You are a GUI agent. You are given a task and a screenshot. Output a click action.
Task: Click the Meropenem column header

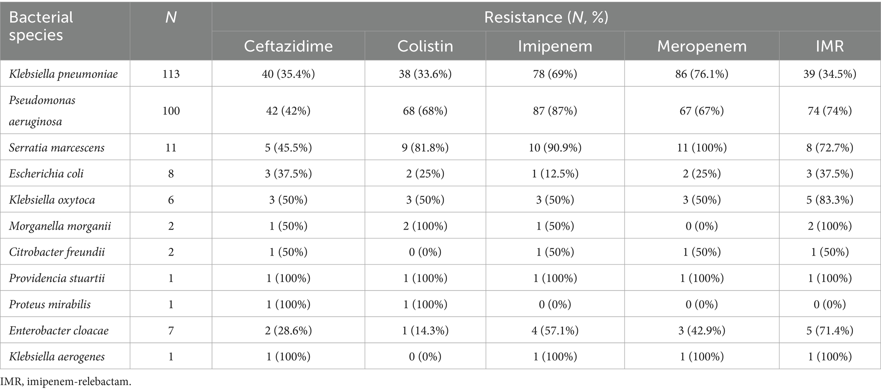click(x=702, y=46)
